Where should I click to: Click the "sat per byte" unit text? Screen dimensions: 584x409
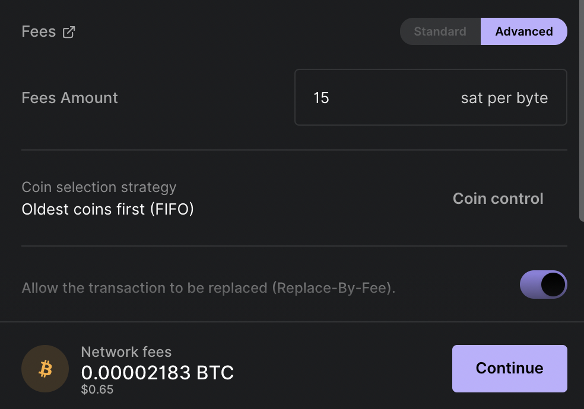click(504, 98)
